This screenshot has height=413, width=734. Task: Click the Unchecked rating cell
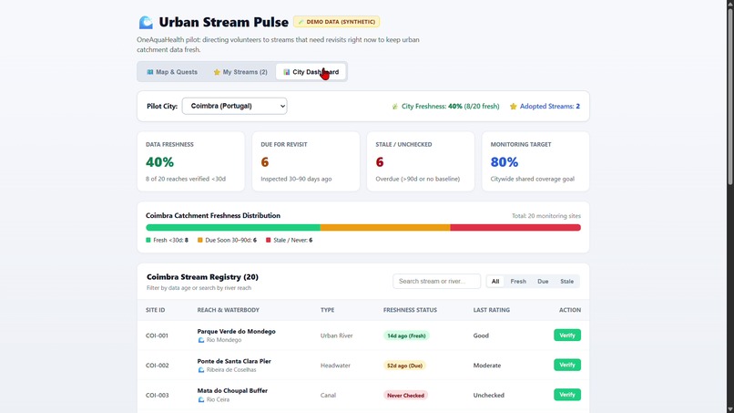click(x=489, y=395)
